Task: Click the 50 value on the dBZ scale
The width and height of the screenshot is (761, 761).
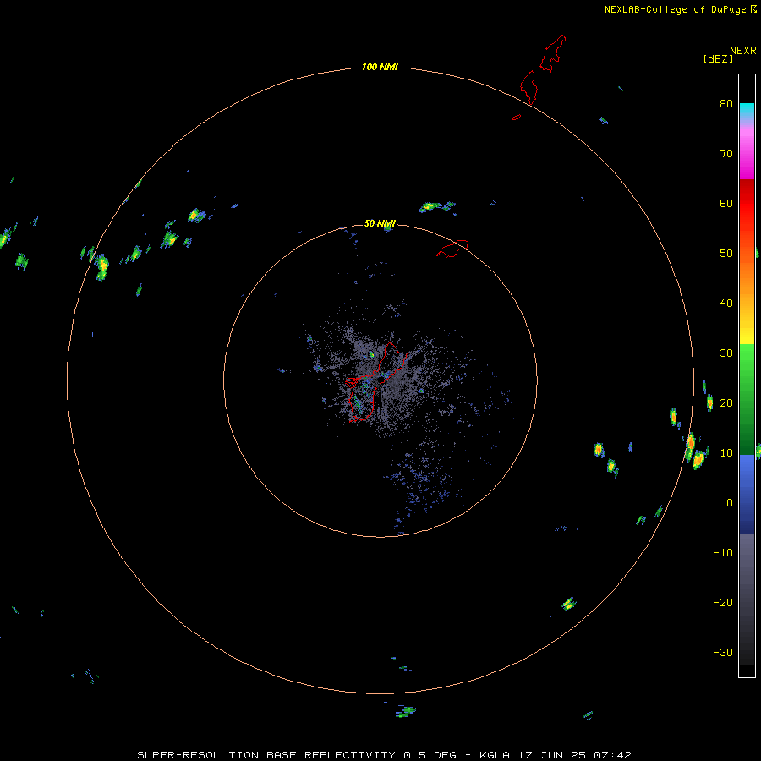Action: 726,254
